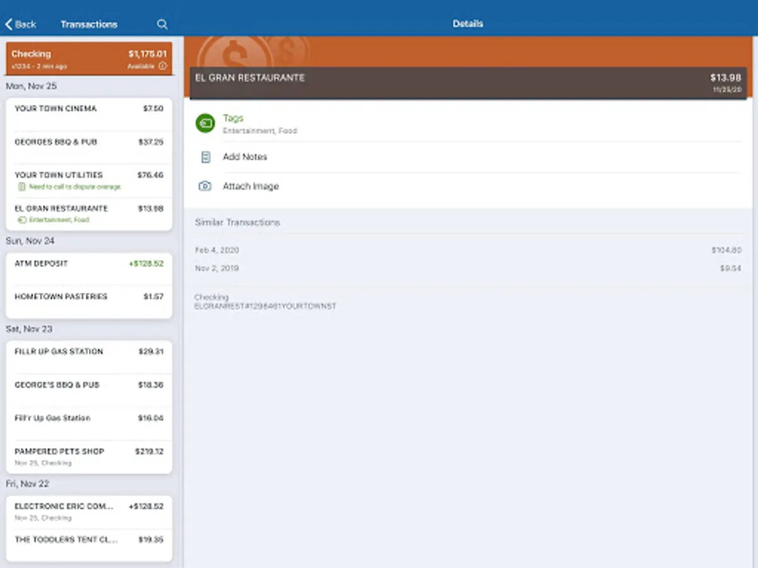Click the $1,175.01 available balance
The image size is (758, 568).
pos(148,54)
